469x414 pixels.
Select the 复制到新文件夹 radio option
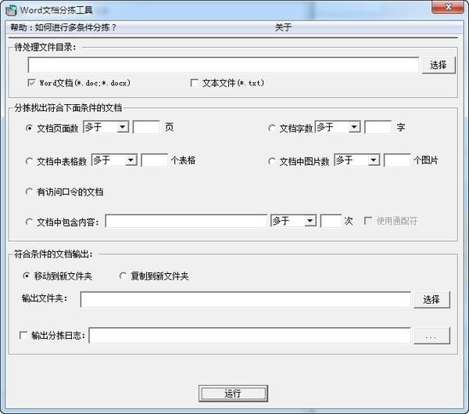[123, 276]
